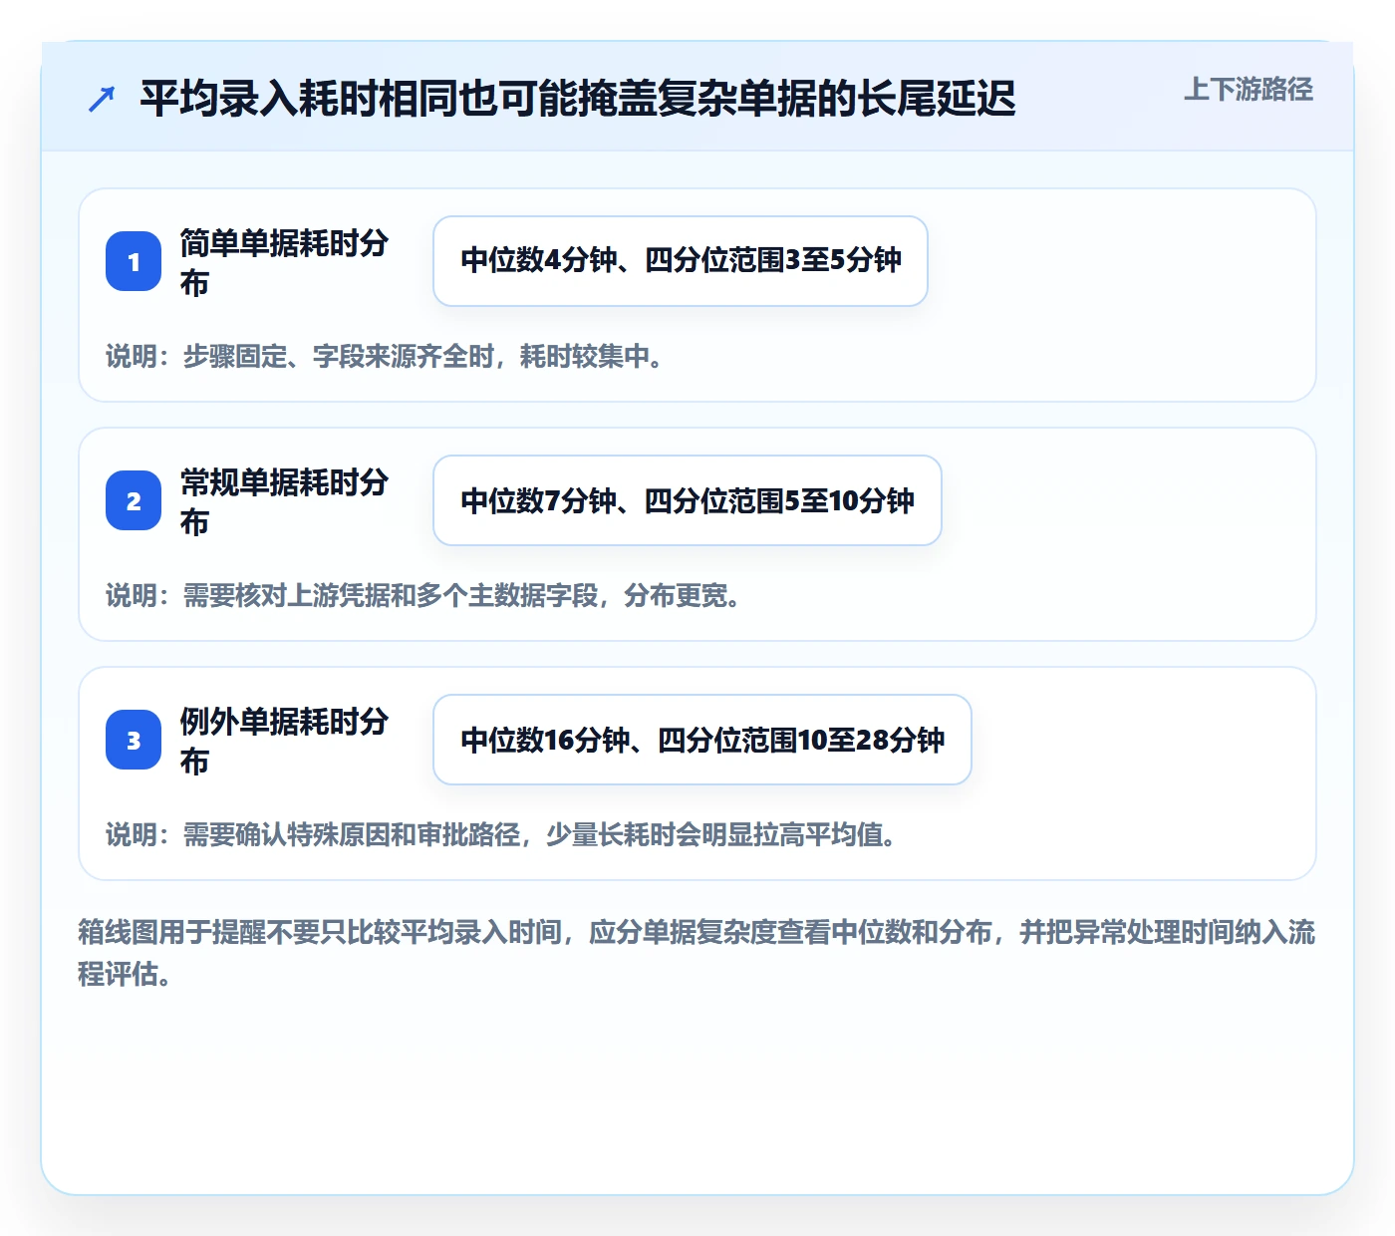Click the blue arrow icon beside the title
This screenshot has height=1236, width=1395.
[102, 99]
